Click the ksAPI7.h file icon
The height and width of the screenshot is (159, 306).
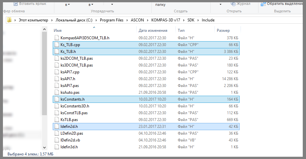(57, 79)
